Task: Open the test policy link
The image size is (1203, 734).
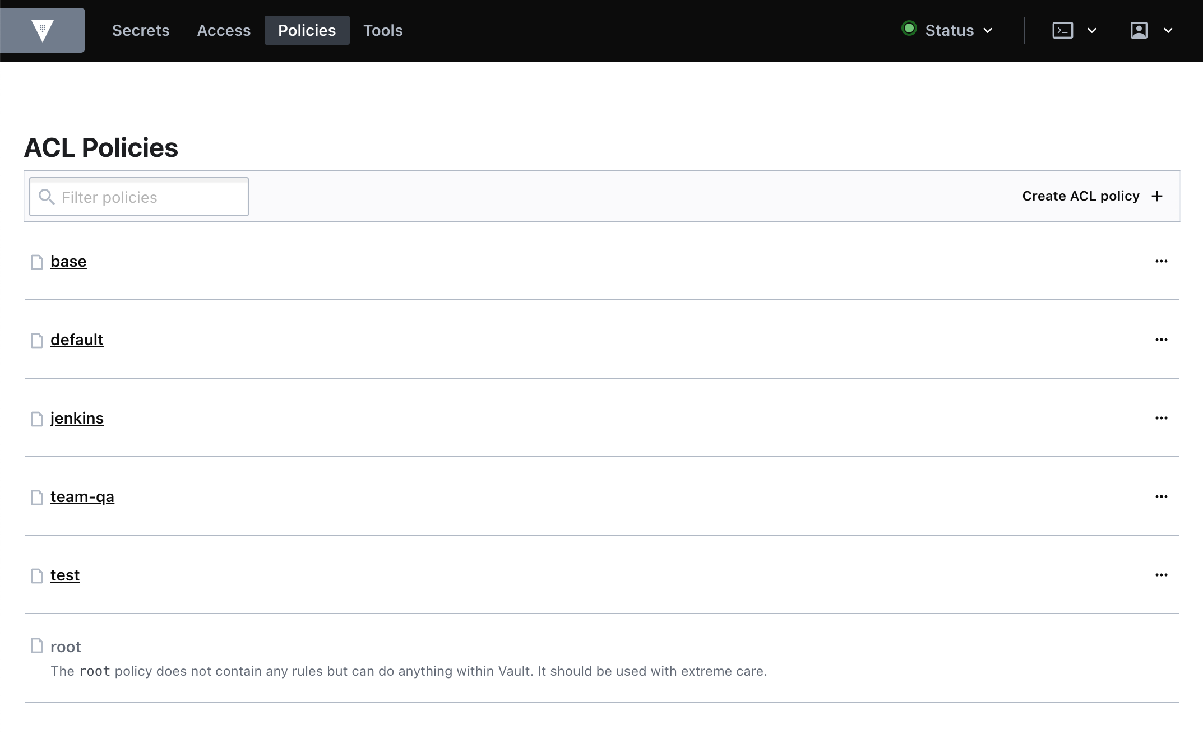Action: (x=65, y=575)
